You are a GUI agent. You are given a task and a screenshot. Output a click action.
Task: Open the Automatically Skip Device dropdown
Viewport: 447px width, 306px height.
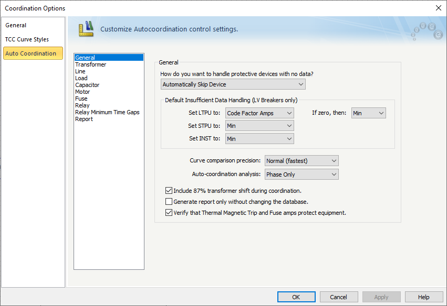233,84
